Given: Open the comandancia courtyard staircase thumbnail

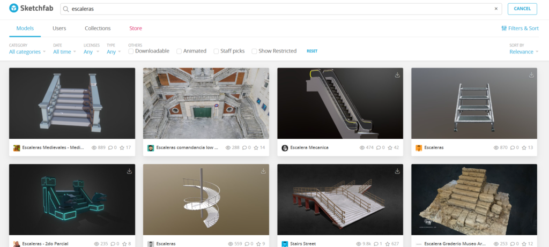Looking at the screenshot, I should 206,103.
